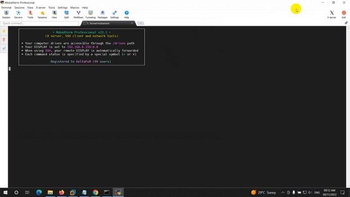Click the View toolbar icon

click(x=54, y=15)
